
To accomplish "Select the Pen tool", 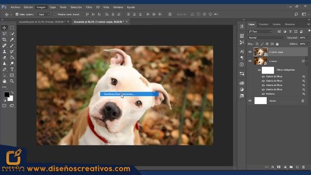I will pyautogui.click(x=4, y=70).
